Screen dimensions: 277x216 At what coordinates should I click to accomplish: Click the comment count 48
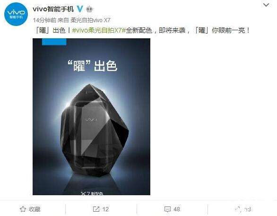click(x=177, y=209)
